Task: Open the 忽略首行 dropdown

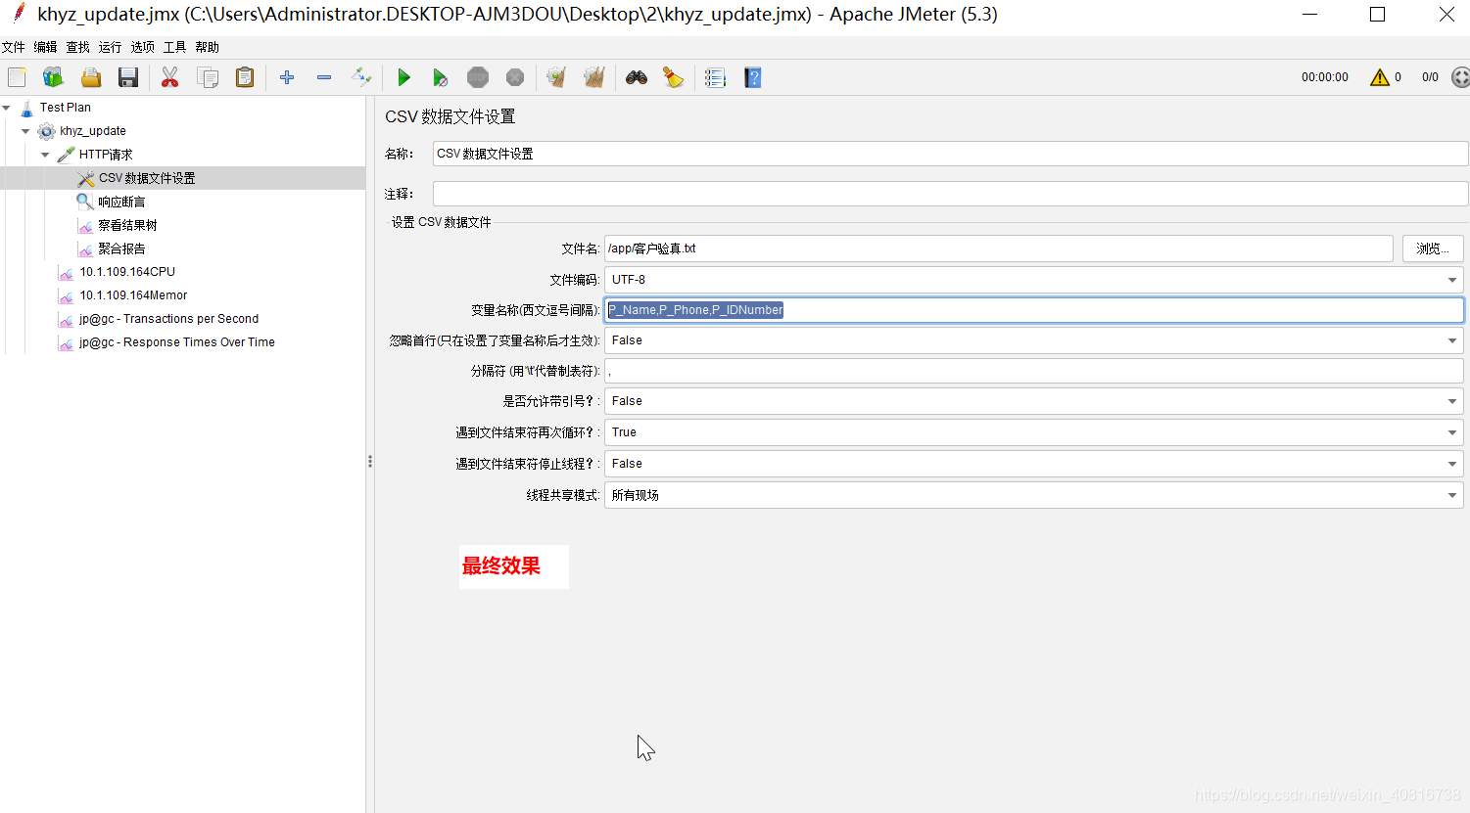Action: (x=1034, y=340)
